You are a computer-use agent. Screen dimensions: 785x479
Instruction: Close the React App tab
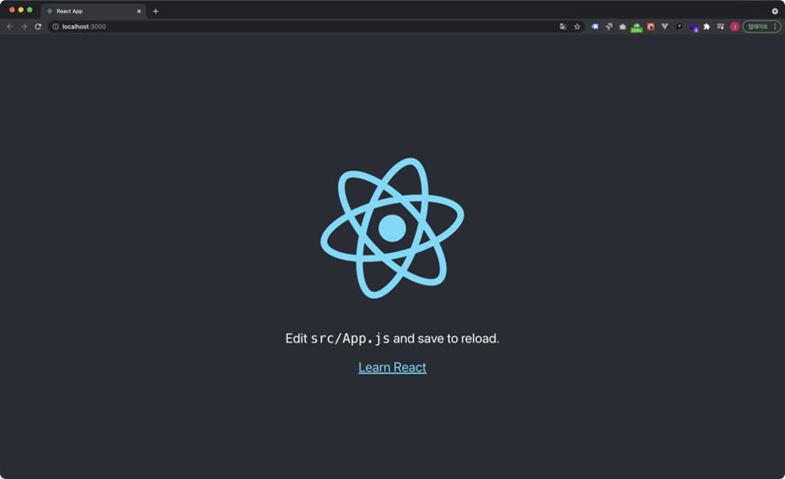point(139,11)
